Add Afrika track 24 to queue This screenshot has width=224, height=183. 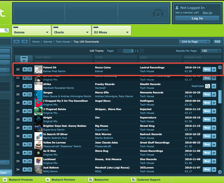30,86
